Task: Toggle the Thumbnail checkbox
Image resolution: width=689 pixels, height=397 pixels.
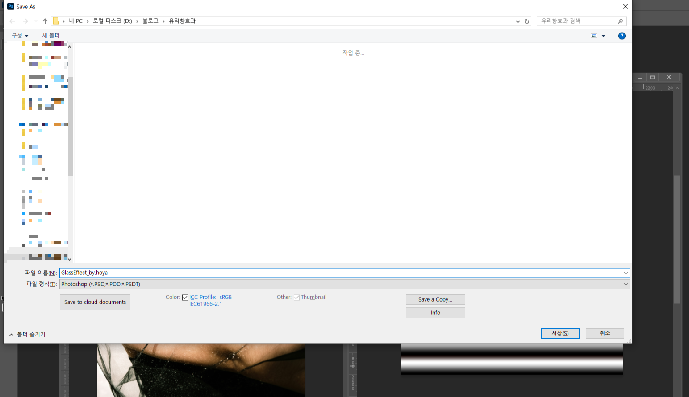Action: tap(296, 298)
